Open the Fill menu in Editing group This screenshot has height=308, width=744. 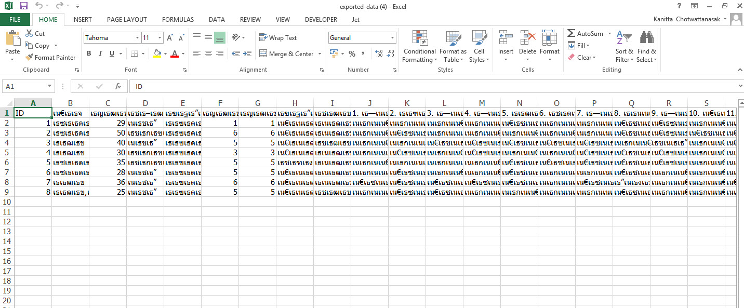579,46
